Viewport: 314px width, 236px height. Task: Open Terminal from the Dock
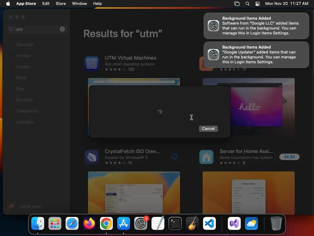click(175, 223)
